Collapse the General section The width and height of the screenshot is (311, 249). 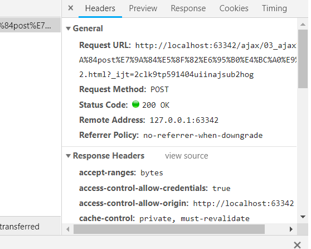click(68, 28)
